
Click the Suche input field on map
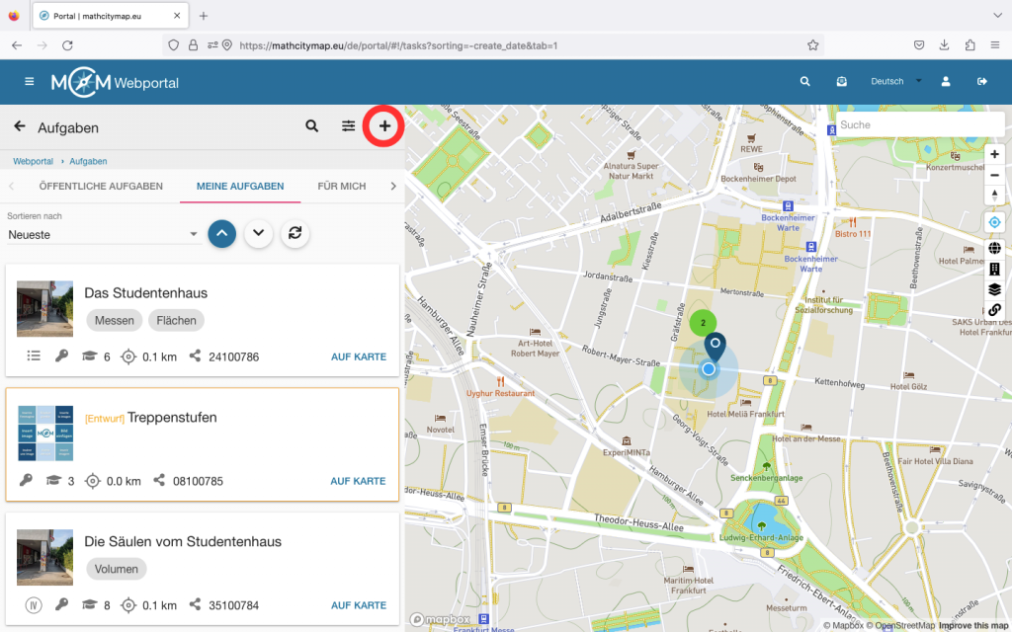point(919,125)
